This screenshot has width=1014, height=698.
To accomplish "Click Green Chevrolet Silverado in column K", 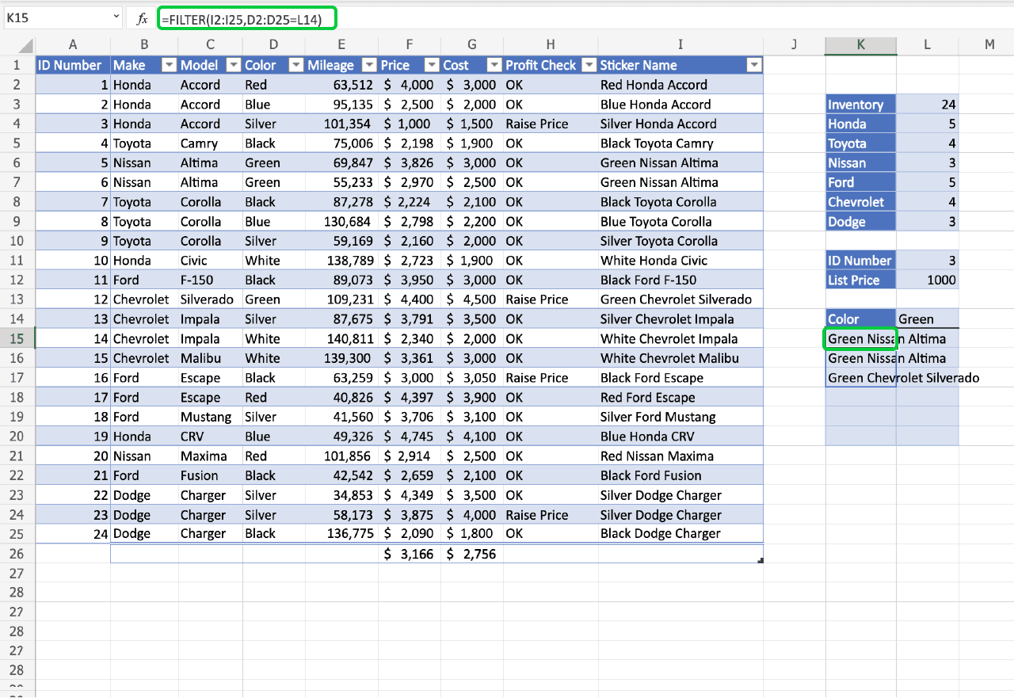I will coord(903,378).
